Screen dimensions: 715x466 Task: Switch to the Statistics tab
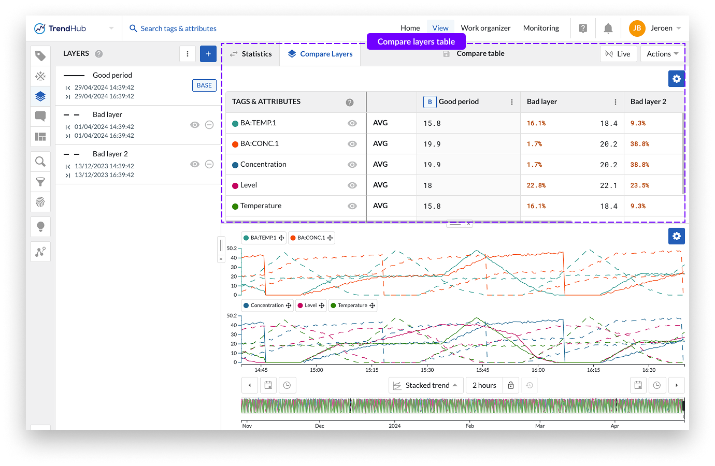(x=251, y=54)
